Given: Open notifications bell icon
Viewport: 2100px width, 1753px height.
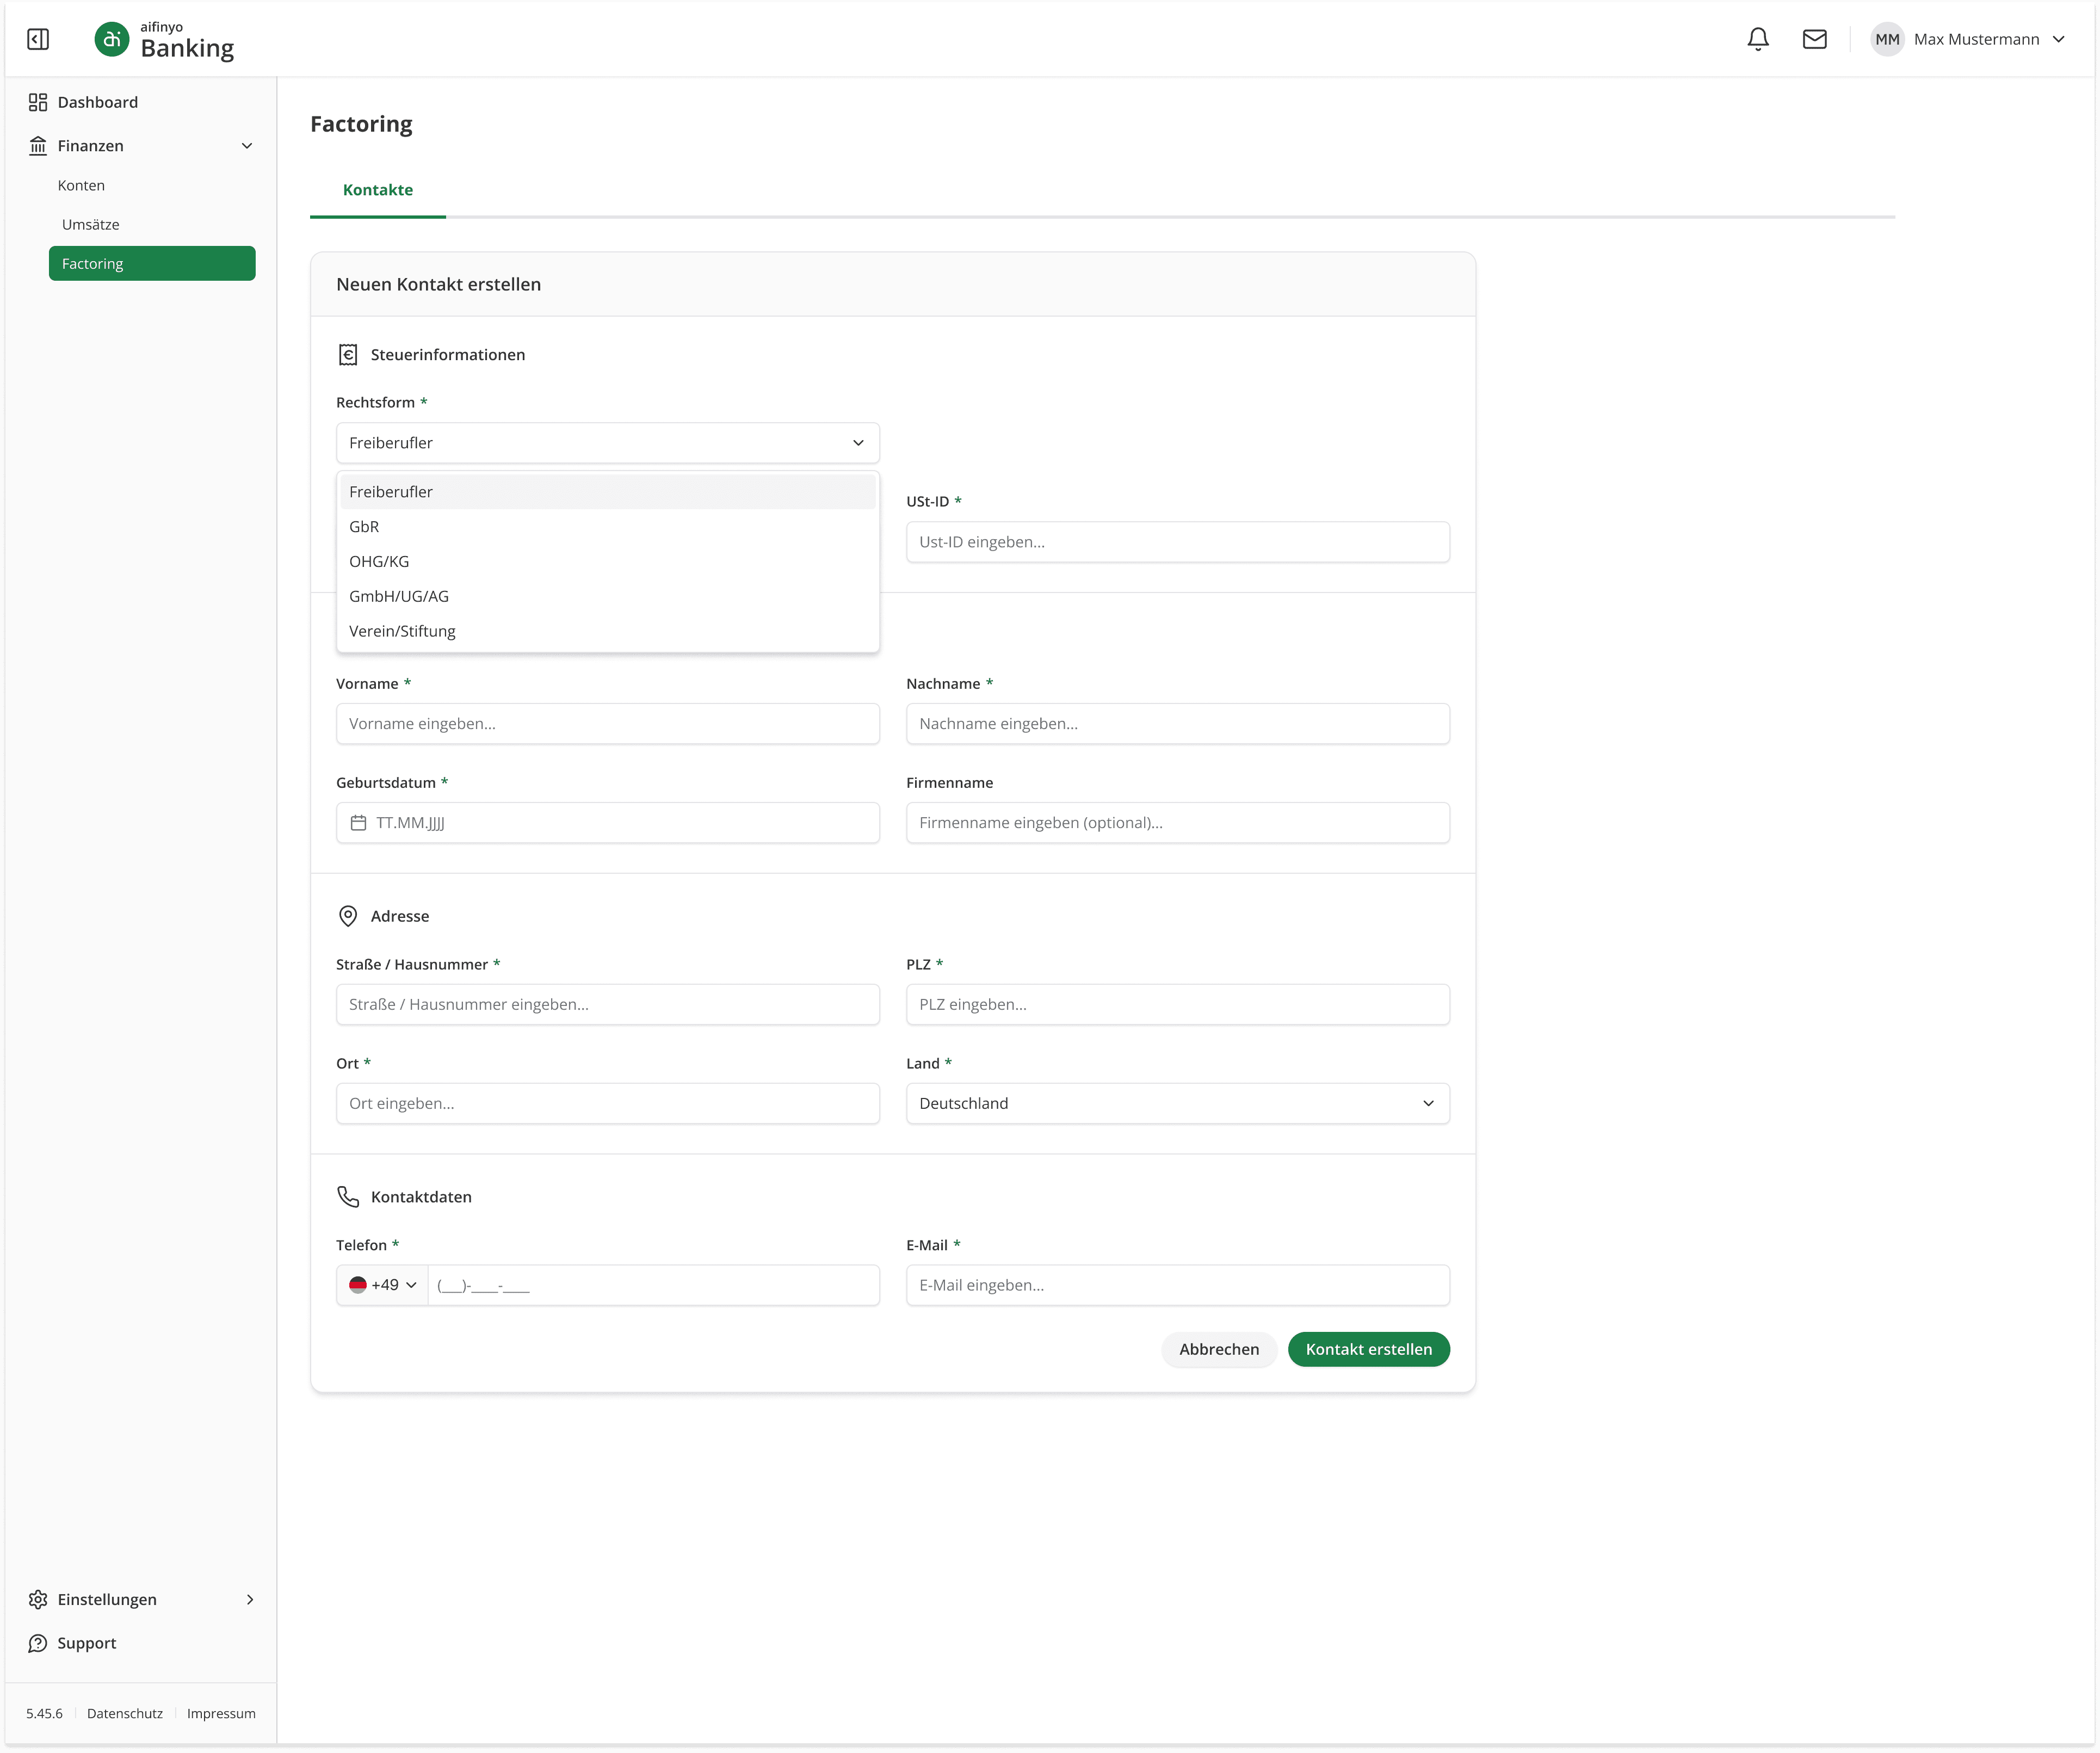Looking at the screenshot, I should point(1757,39).
